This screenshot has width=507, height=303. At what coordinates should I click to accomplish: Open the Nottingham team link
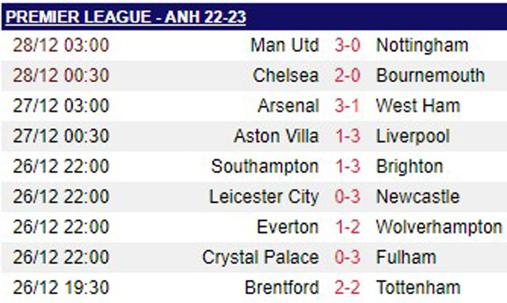coord(422,45)
